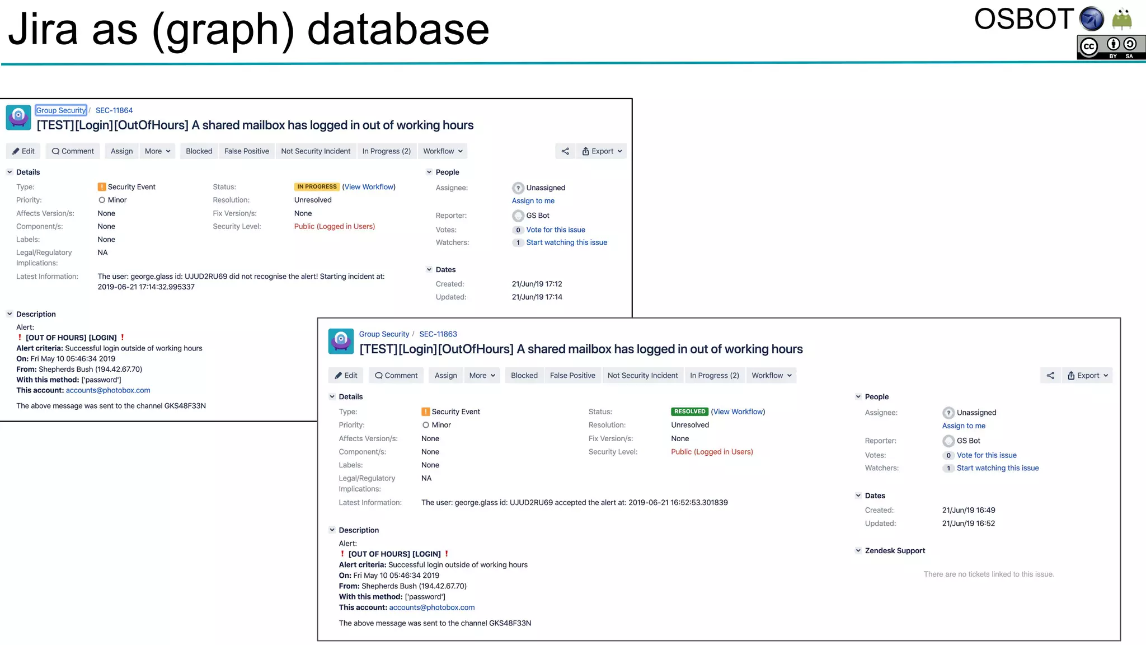Open Group Security breadcrumb in SEC-11864
1146x645 pixels.
coord(61,110)
